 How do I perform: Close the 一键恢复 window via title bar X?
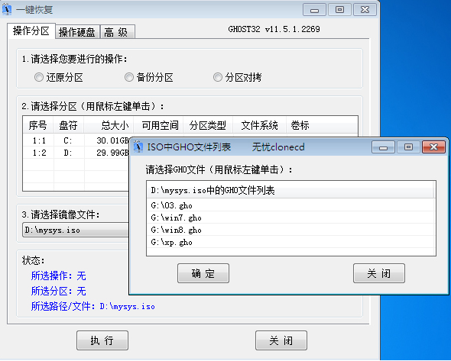[x=365, y=10]
